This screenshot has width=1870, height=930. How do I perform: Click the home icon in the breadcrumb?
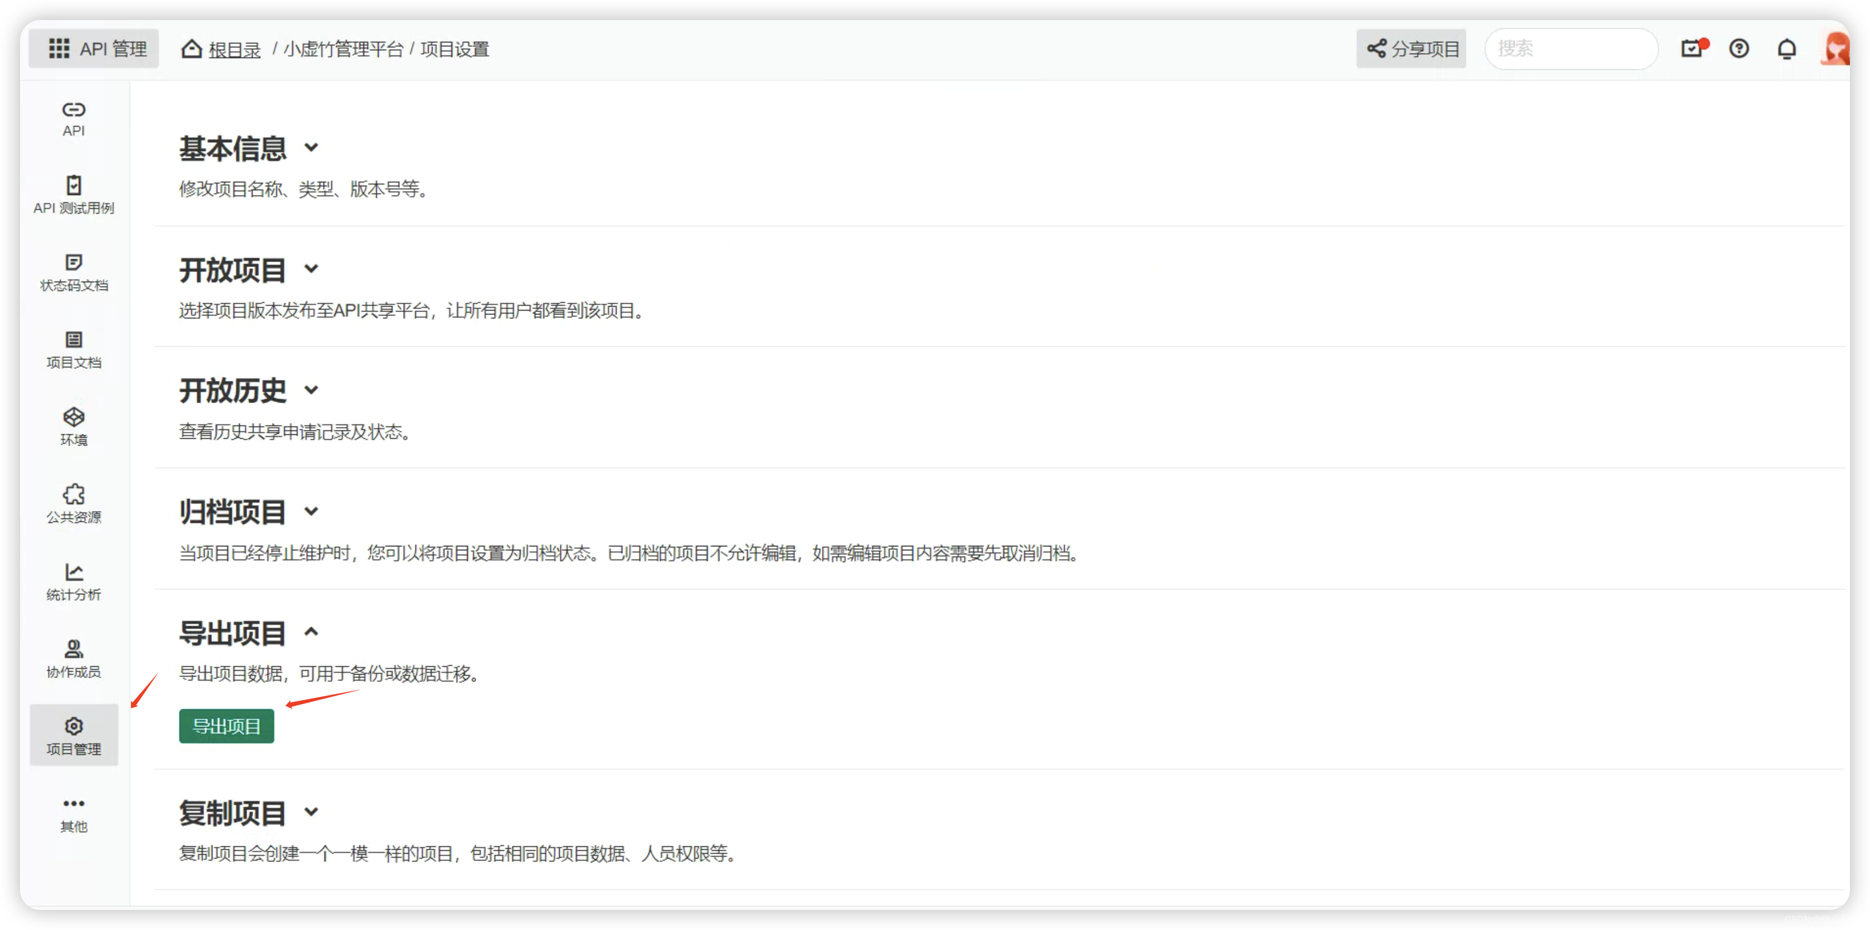[x=192, y=49]
